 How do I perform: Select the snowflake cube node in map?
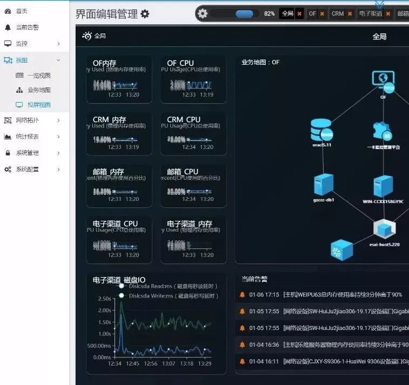(341, 250)
